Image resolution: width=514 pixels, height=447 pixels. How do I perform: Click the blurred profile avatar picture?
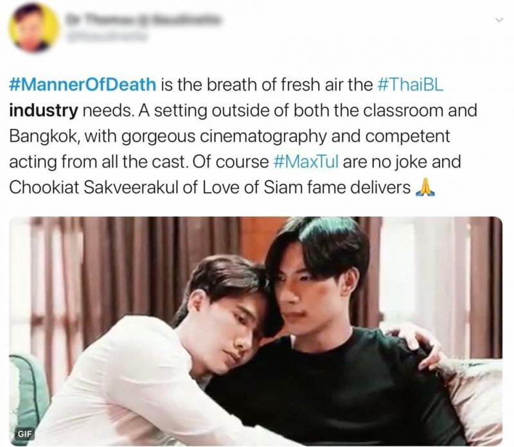tap(34, 28)
